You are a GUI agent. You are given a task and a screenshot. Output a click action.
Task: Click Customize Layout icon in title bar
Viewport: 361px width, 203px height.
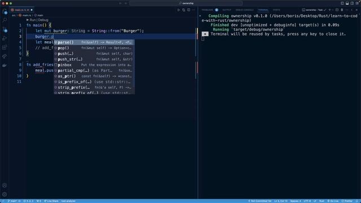tap(357, 3)
